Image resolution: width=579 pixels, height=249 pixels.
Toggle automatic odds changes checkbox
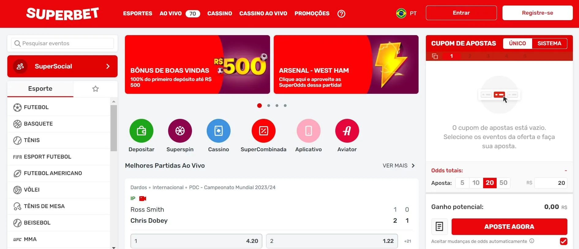click(563, 241)
